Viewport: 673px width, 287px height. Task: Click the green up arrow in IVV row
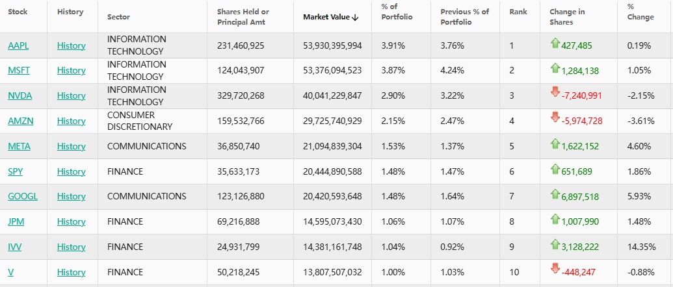point(555,245)
